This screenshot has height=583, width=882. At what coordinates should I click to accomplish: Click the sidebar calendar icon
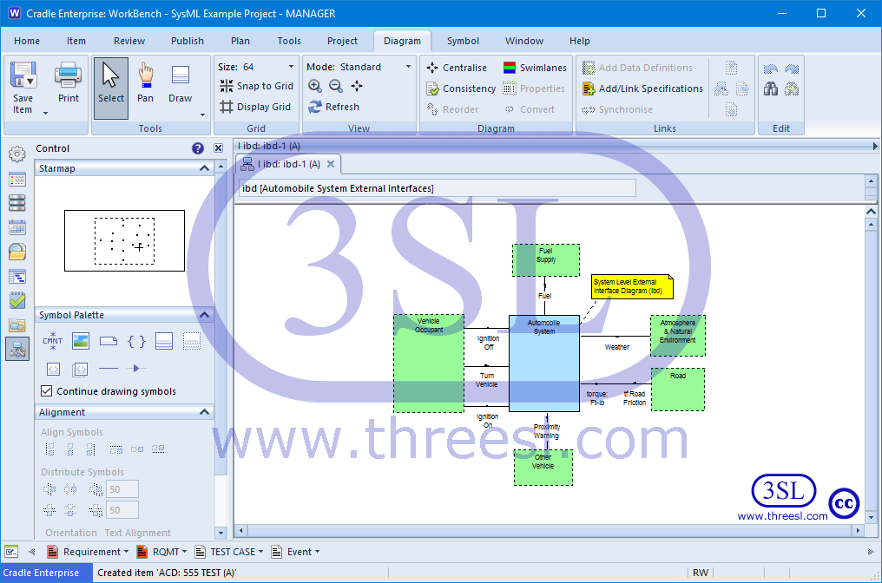[17, 227]
